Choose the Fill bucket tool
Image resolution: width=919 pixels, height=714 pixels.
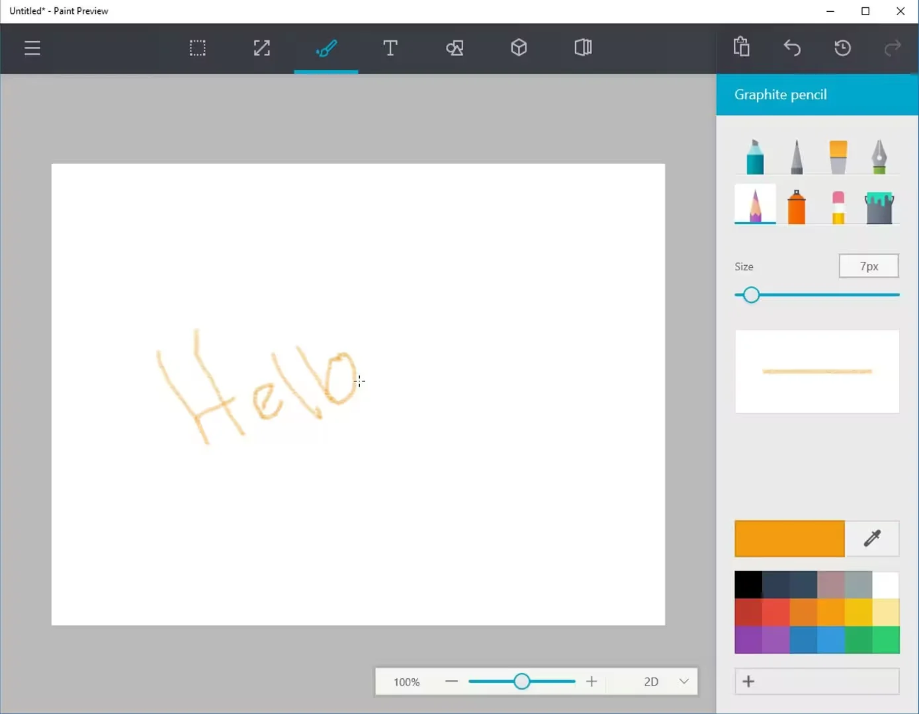(879, 206)
